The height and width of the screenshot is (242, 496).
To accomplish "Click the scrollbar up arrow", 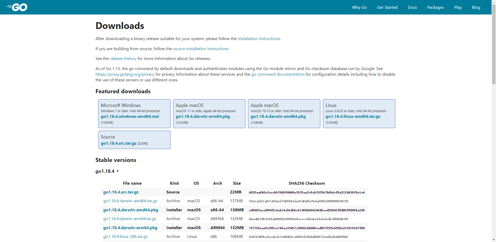I will (x=494, y=2).
